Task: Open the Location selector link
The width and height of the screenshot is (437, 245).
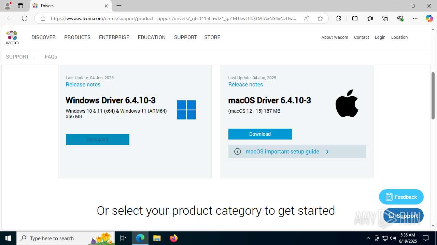Action: [x=399, y=37]
